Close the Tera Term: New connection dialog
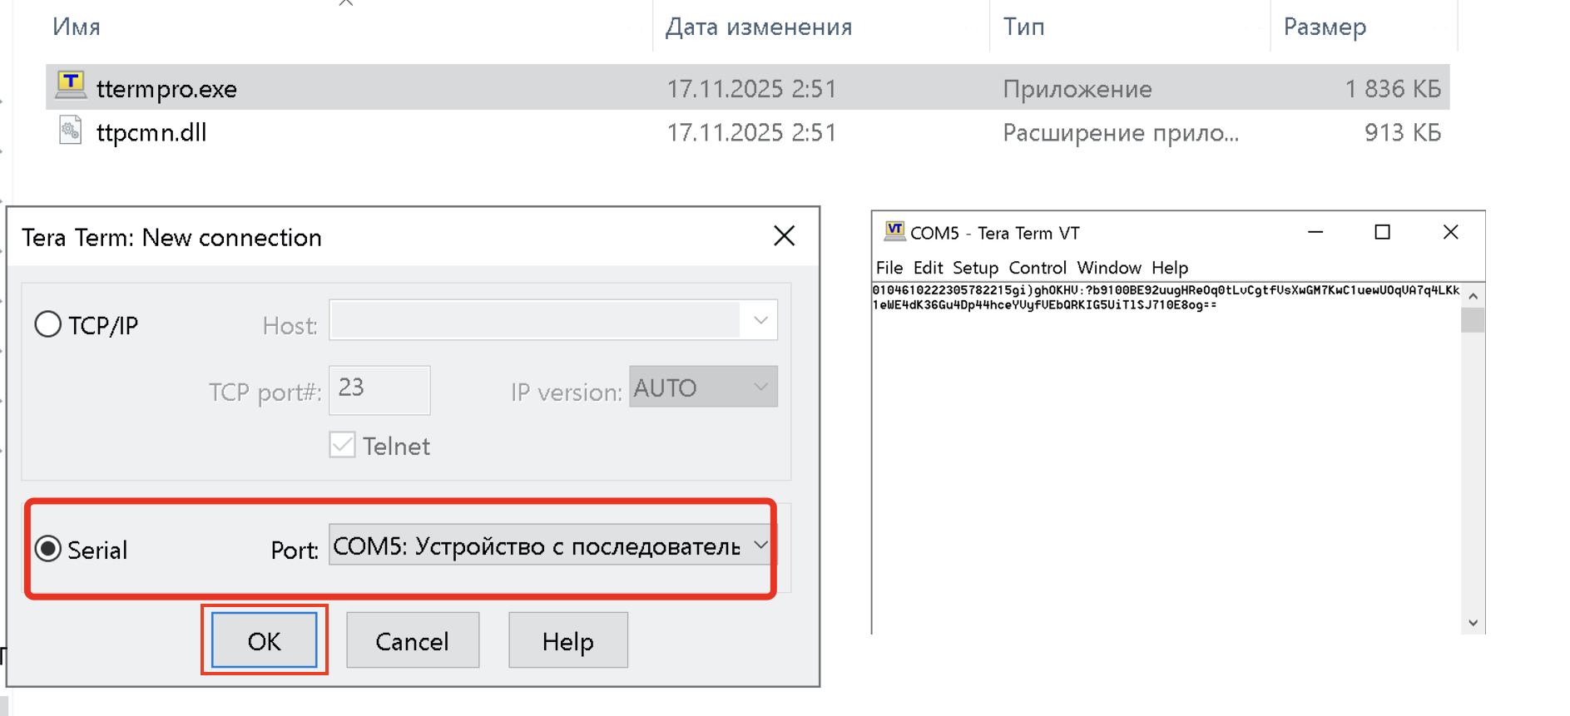The image size is (1570, 716). point(784,236)
